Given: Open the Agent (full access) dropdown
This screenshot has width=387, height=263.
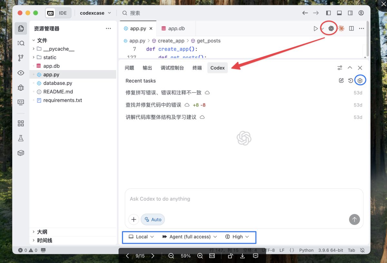Looking at the screenshot, I should point(189,237).
